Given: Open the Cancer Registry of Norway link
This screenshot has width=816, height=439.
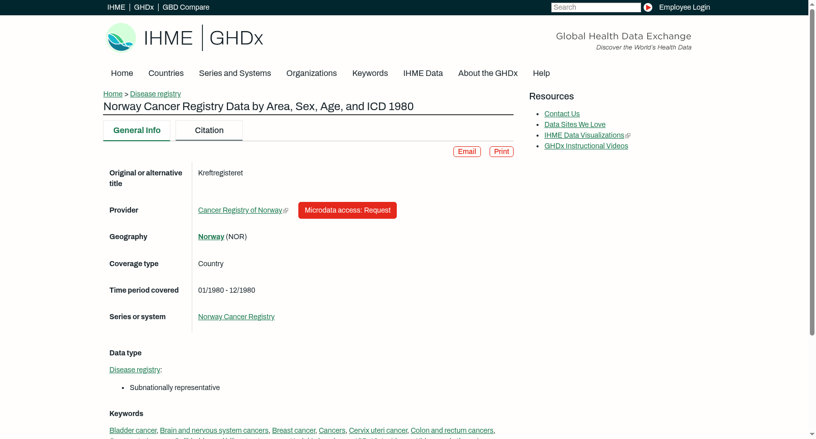Looking at the screenshot, I should pos(240,211).
